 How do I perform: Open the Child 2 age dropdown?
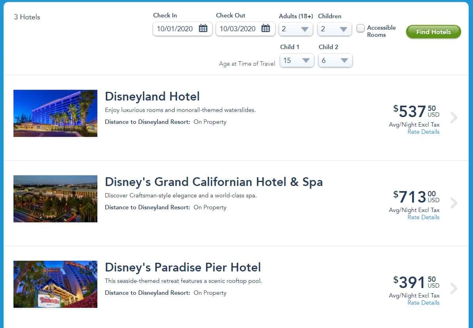(335, 61)
